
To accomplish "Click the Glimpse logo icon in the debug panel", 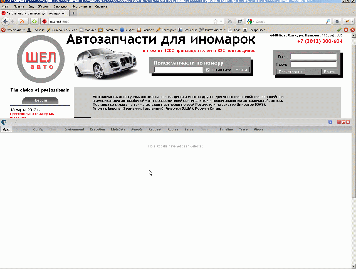I will pyautogui.click(x=4, y=122).
